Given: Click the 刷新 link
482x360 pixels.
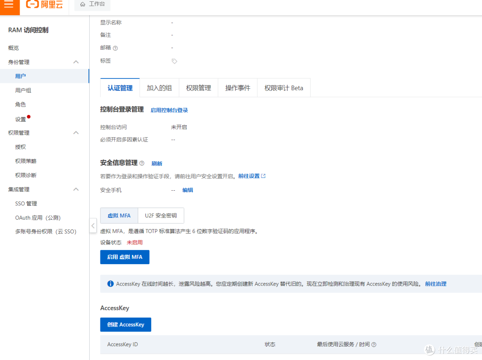Looking at the screenshot, I should pyautogui.click(x=157, y=164).
